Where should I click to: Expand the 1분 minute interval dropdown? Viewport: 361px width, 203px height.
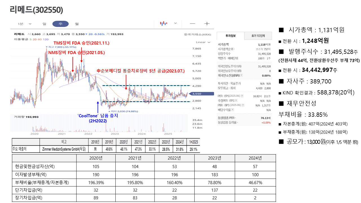[x=25, y=24]
